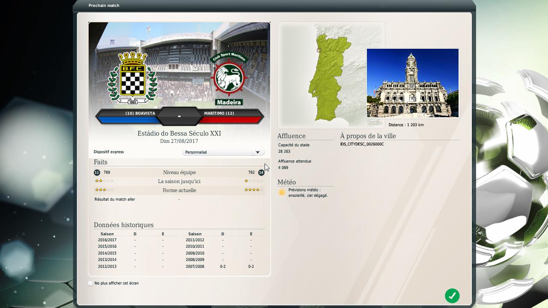Click stadium capacity value 28 263
This screenshot has width=548, height=308.
tap(284, 151)
